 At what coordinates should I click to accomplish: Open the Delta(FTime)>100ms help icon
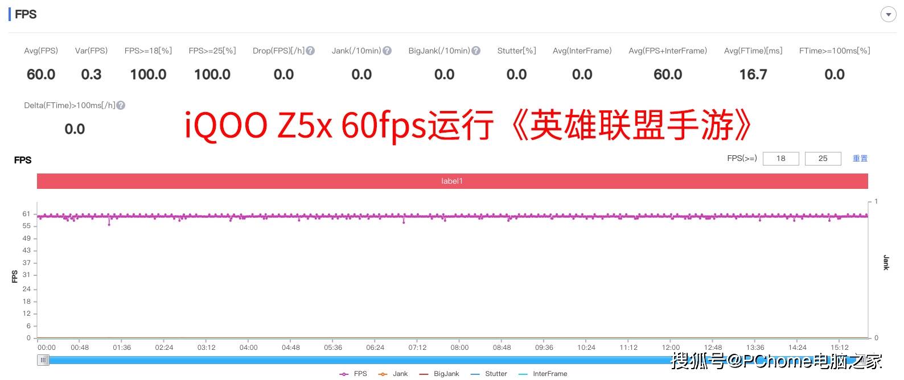tap(121, 105)
